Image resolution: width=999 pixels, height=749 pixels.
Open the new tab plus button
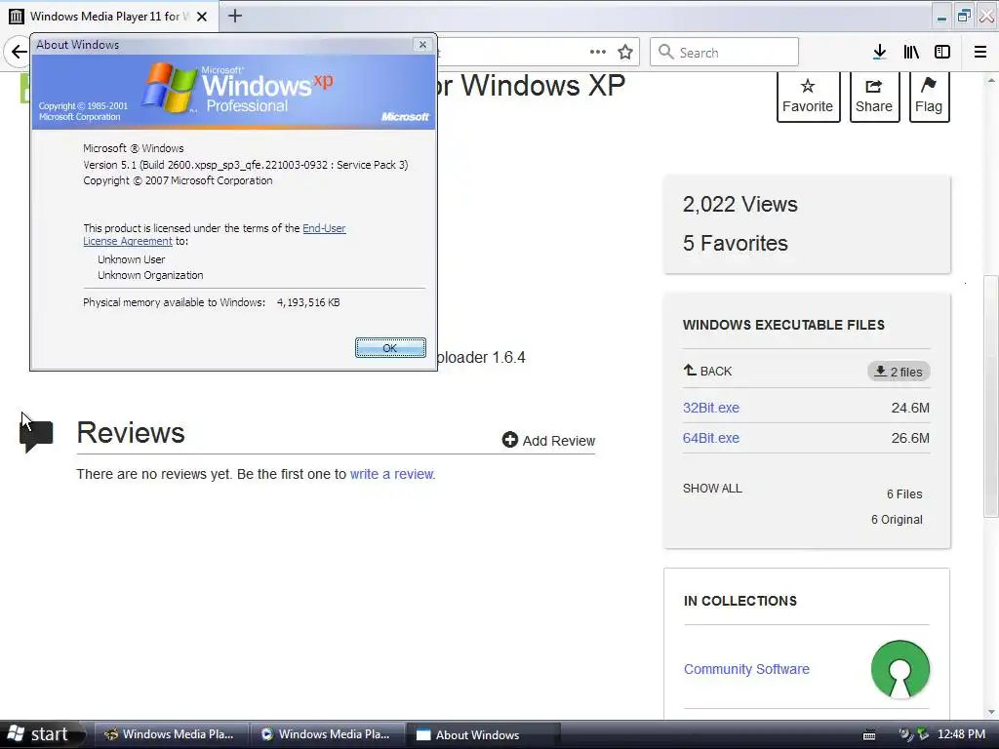pos(234,16)
